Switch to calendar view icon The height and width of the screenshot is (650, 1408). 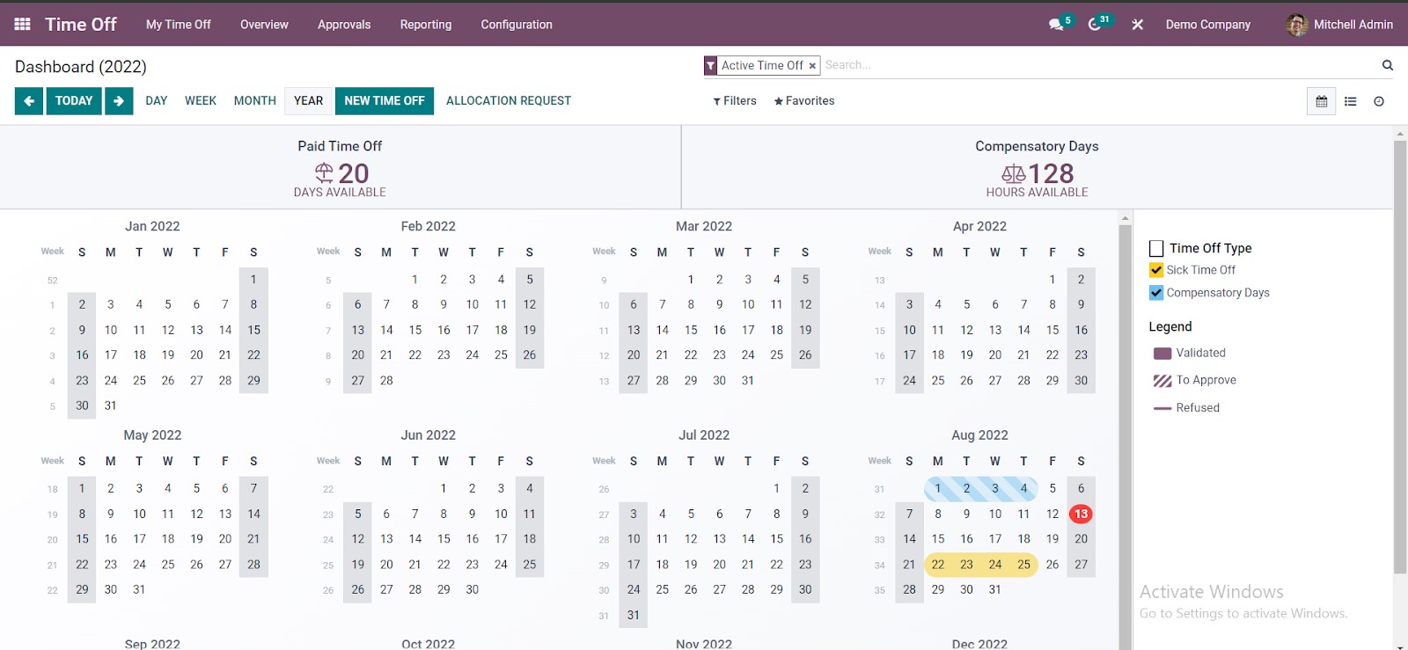tap(1321, 101)
